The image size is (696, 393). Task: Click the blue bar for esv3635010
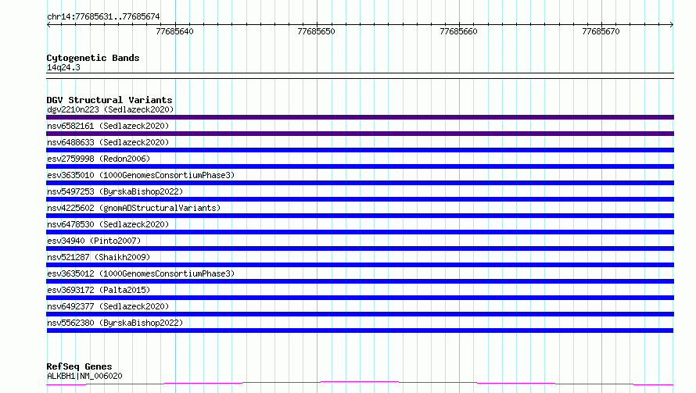pyautogui.click(x=360, y=183)
